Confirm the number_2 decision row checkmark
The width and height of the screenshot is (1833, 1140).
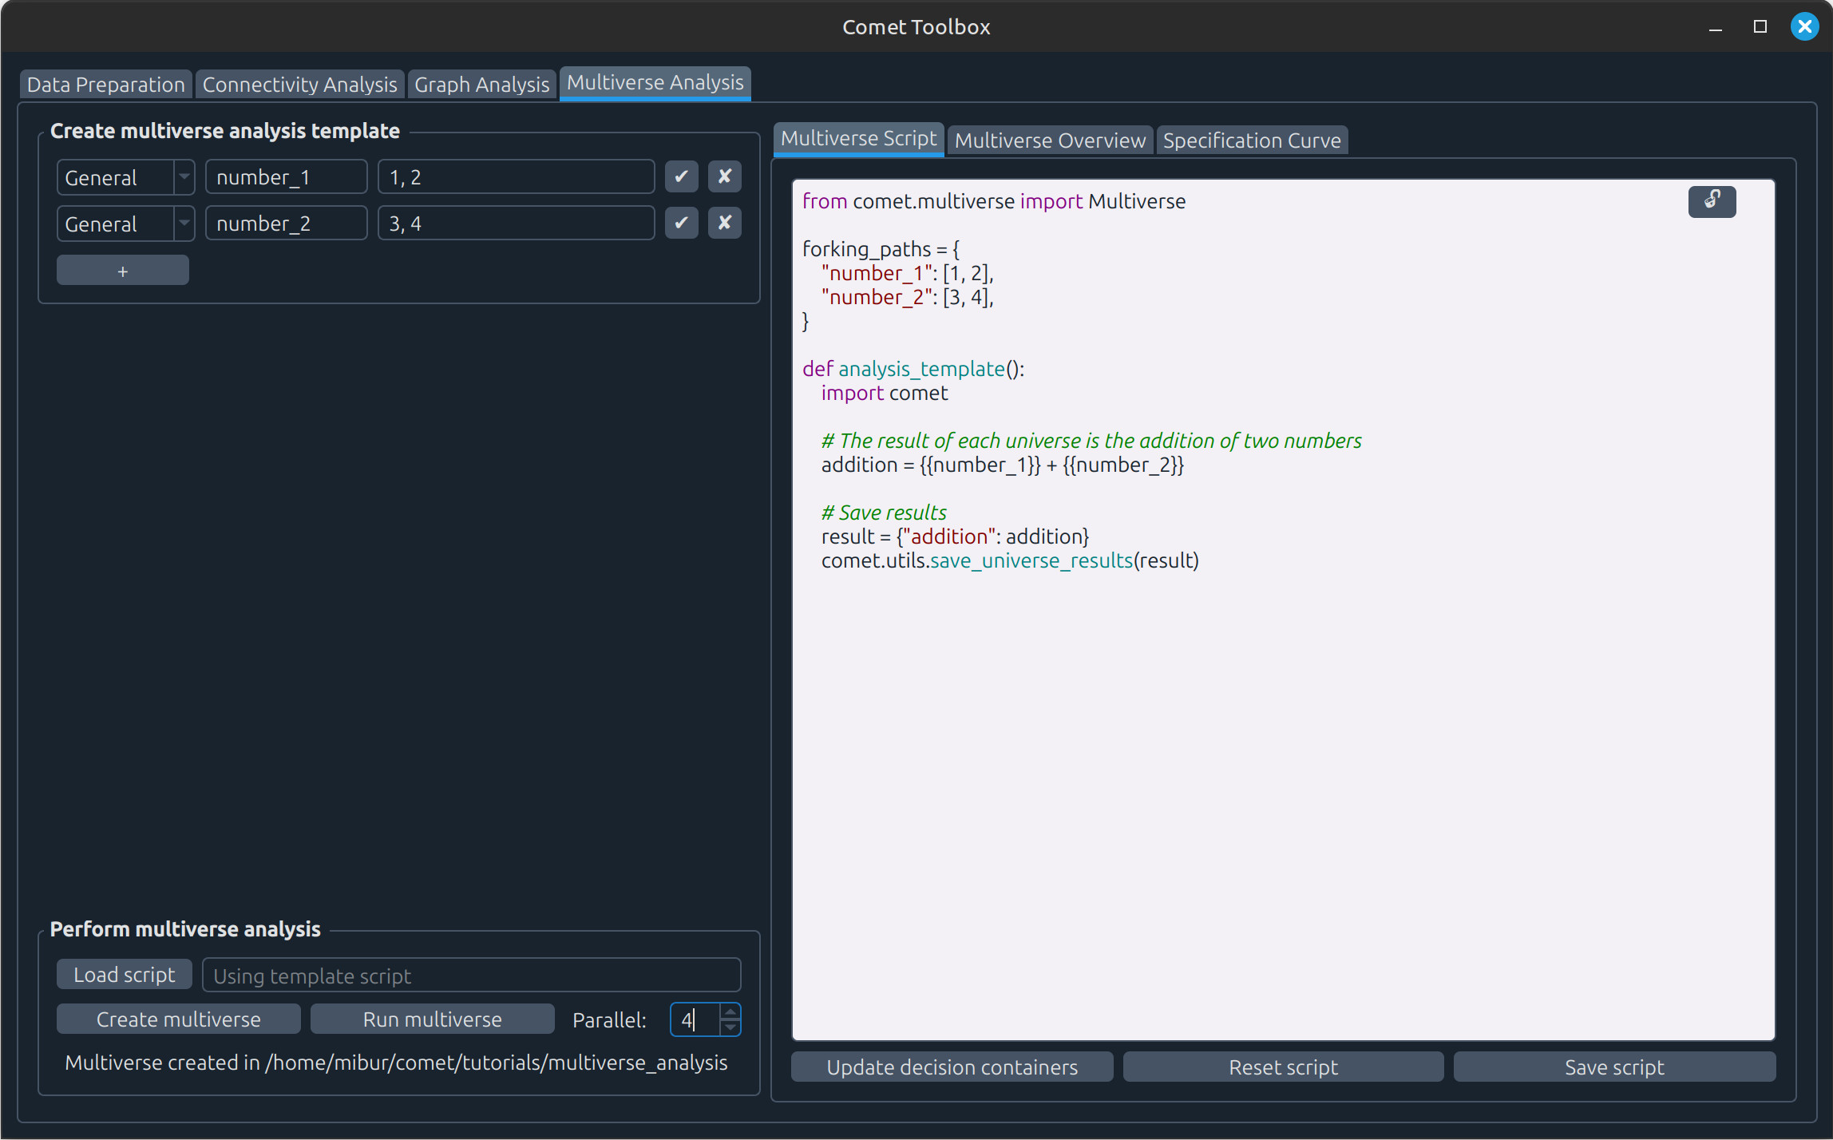681,224
